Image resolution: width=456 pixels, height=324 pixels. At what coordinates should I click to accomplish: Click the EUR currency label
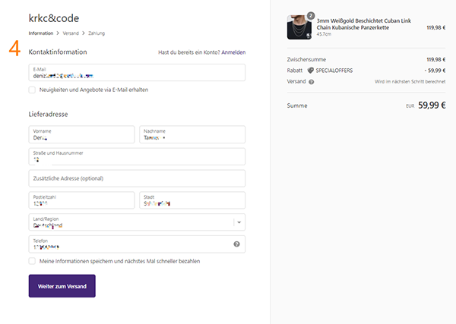pyautogui.click(x=410, y=106)
